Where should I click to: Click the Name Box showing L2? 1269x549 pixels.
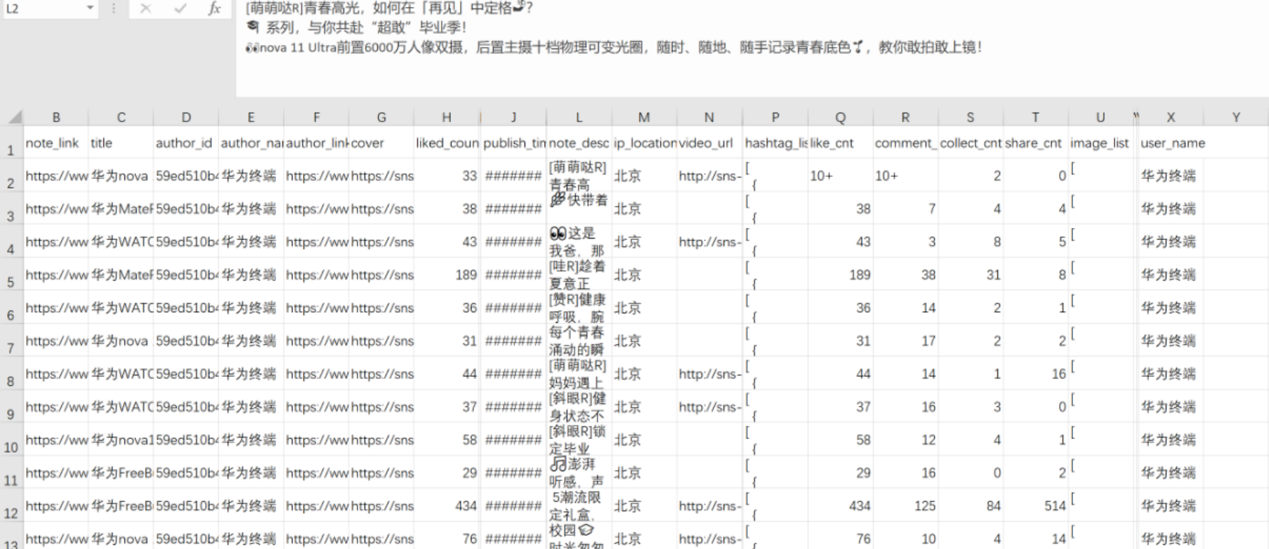43,9
